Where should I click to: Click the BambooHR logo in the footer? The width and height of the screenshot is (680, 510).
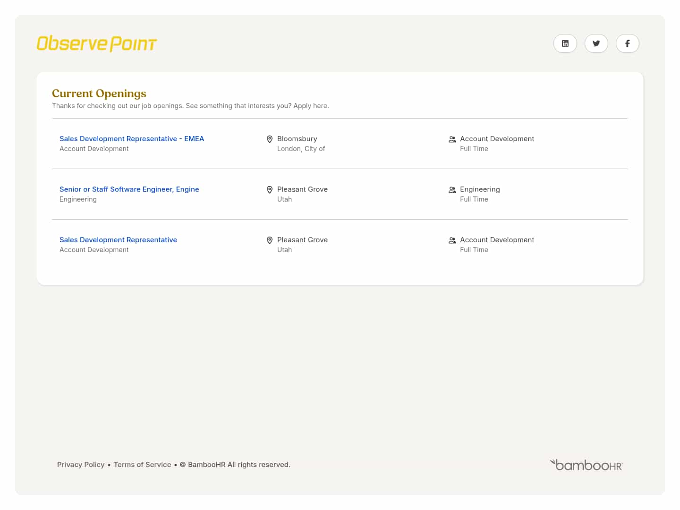point(586,465)
